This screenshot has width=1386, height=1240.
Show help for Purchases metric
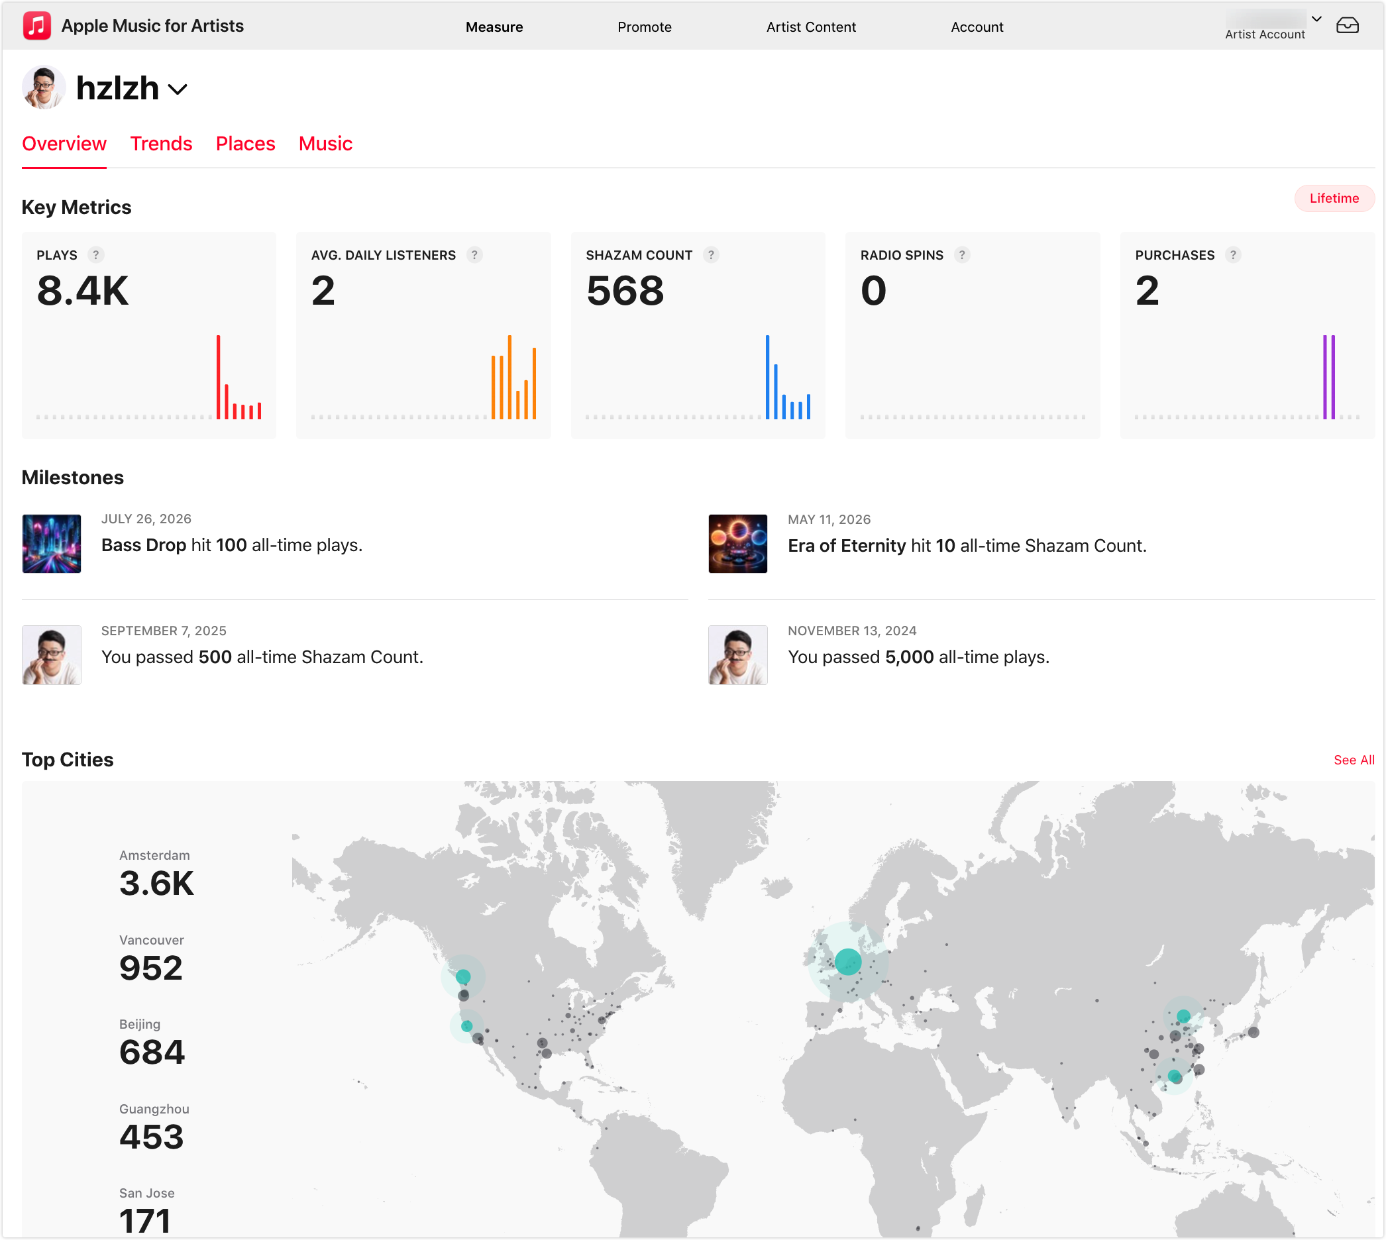coord(1233,255)
